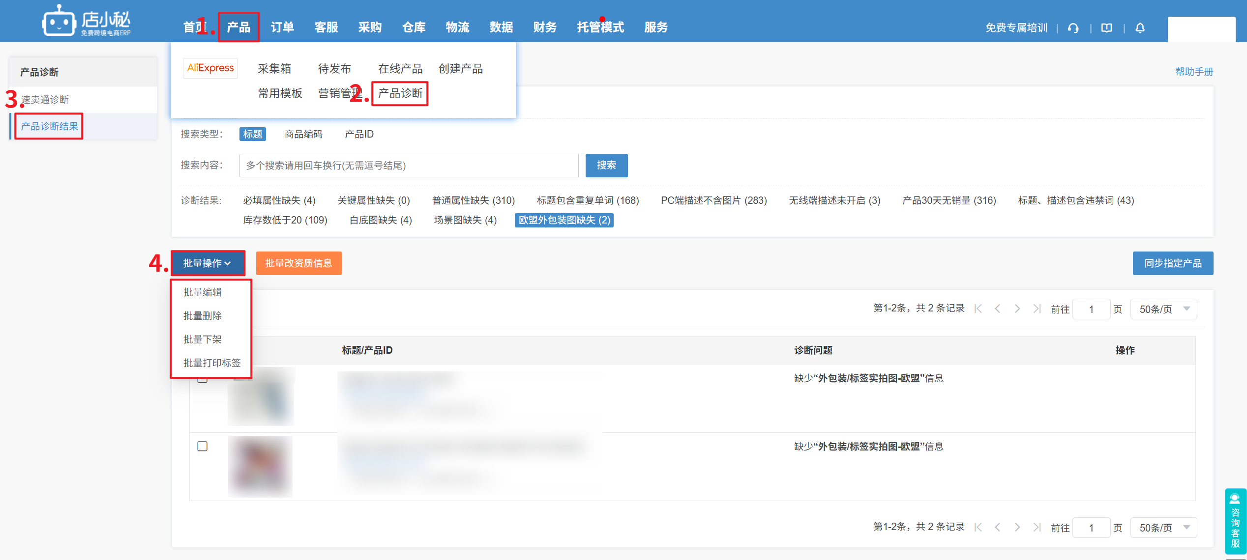The height and width of the screenshot is (560, 1247).
Task: Click the notification bell icon
Action: pyautogui.click(x=1140, y=28)
